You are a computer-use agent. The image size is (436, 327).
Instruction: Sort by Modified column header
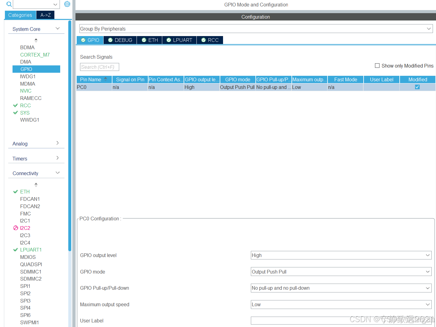point(418,79)
